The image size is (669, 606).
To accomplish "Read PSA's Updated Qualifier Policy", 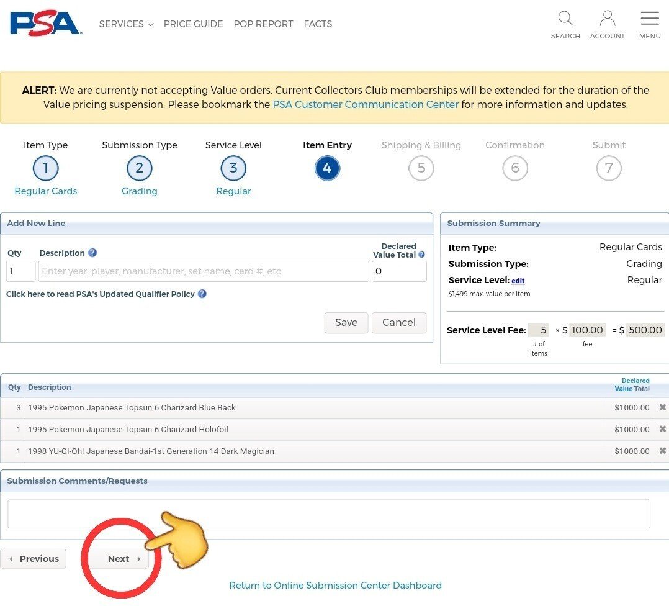I will point(101,294).
